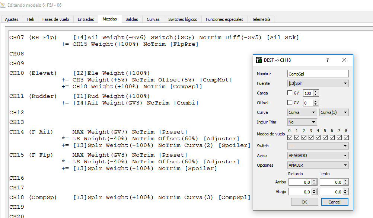Enable the GV checkbox for Carga
Viewport: 373px width, 218px height.
point(290,93)
